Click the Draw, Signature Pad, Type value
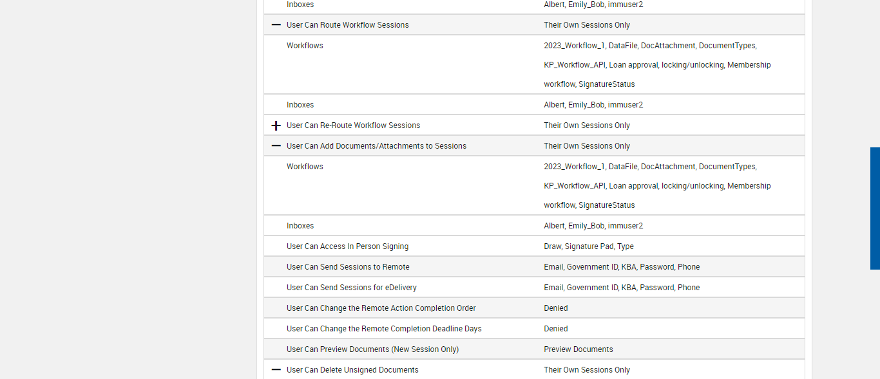Image resolution: width=880 pixels, height=379 pixels. 588,246
